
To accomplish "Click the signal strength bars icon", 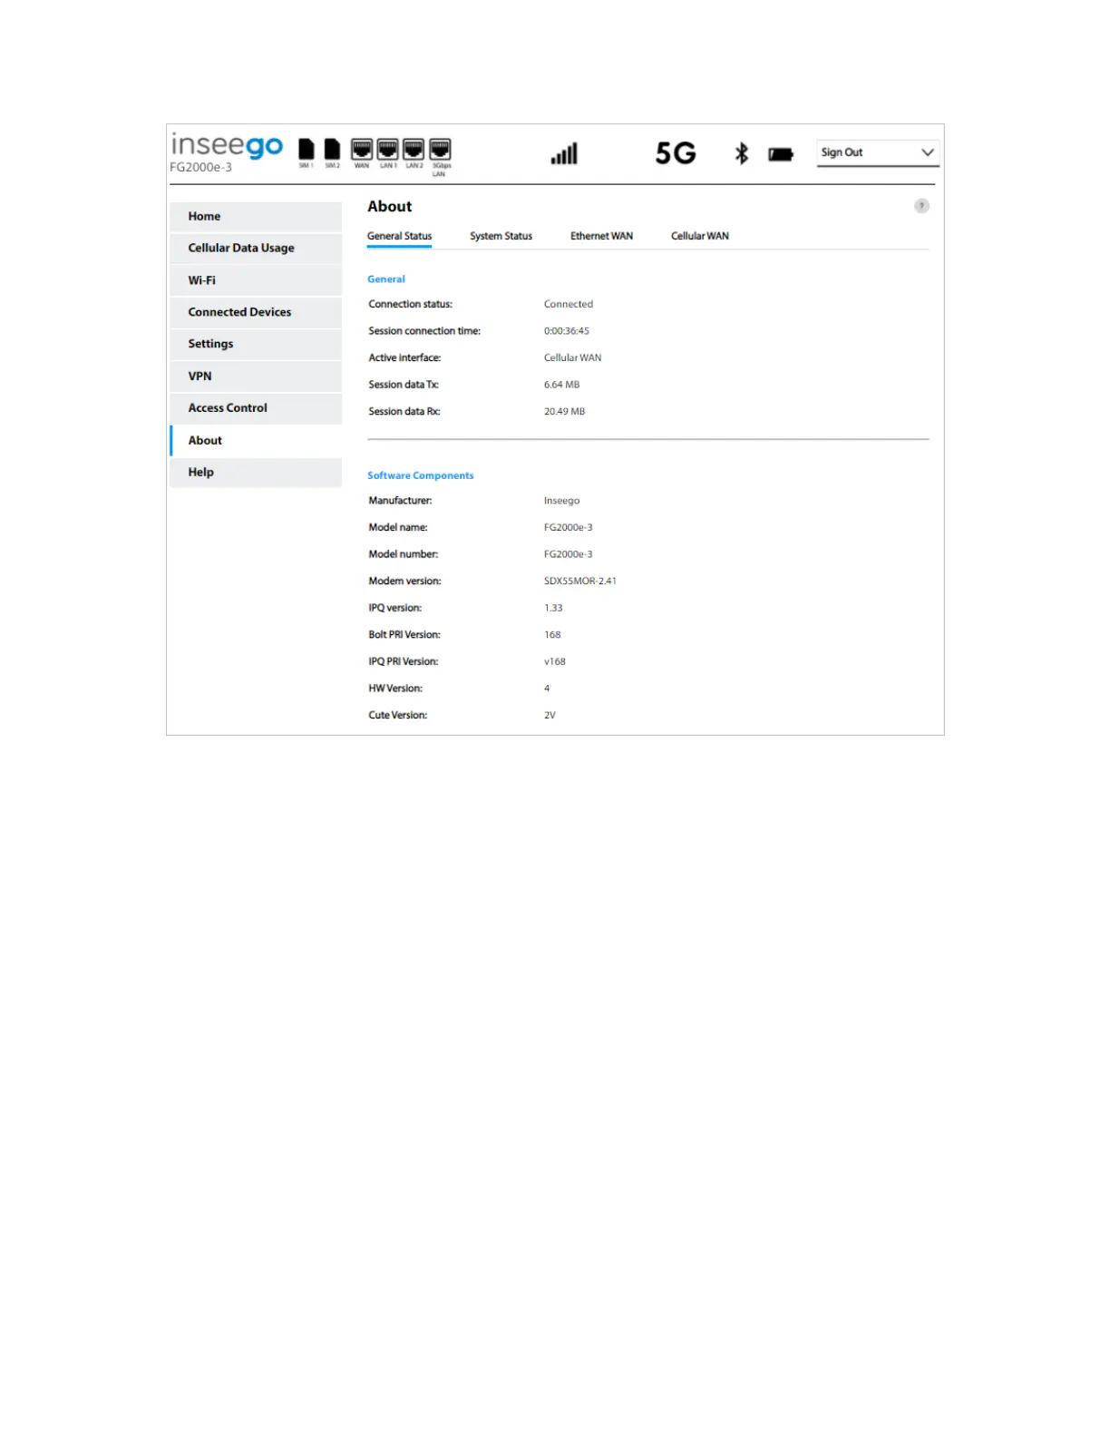I will pyautogui.click(x=564, y=153).
